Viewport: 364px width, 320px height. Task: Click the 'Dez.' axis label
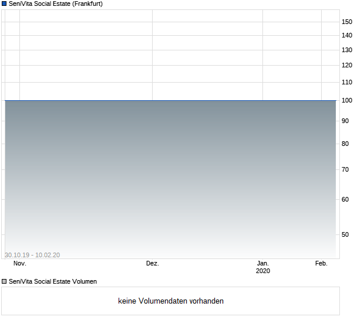coord(153,264)
